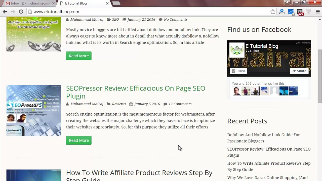
Task: Click the E Tutorial Blog Facebook logo
Action: point(237,50)
